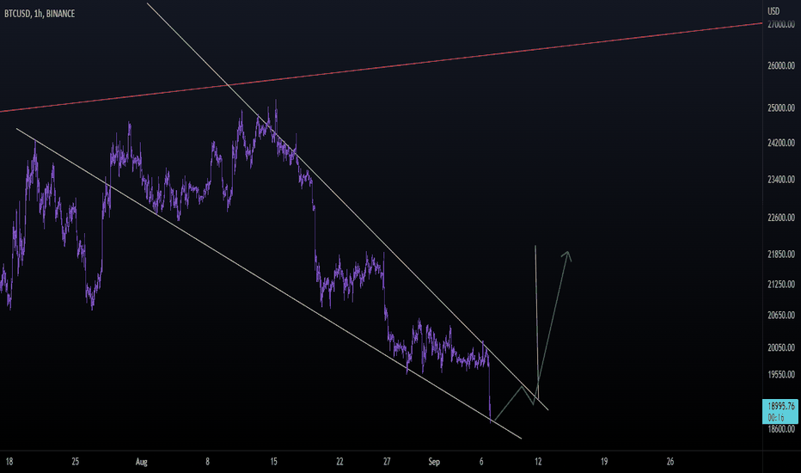Image resolution: width=801 pixels, height=473 pixels.
Task: Click the 25000.00 price axis label
Action: tap(781, 107)
